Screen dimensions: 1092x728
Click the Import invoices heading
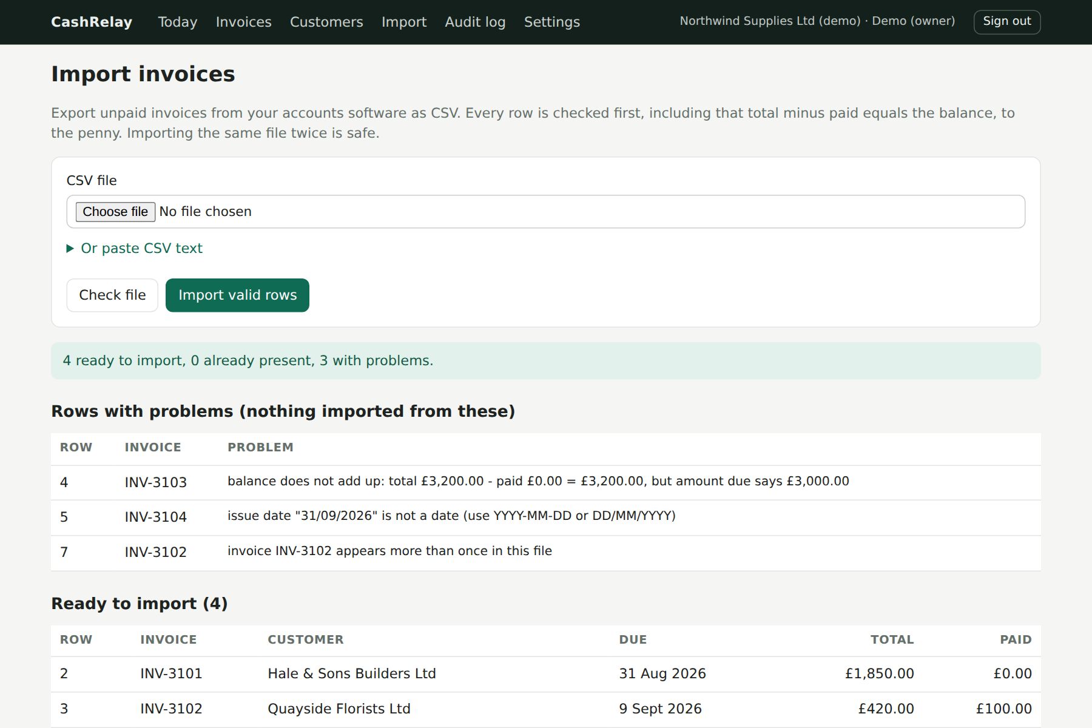pos(143,74)
